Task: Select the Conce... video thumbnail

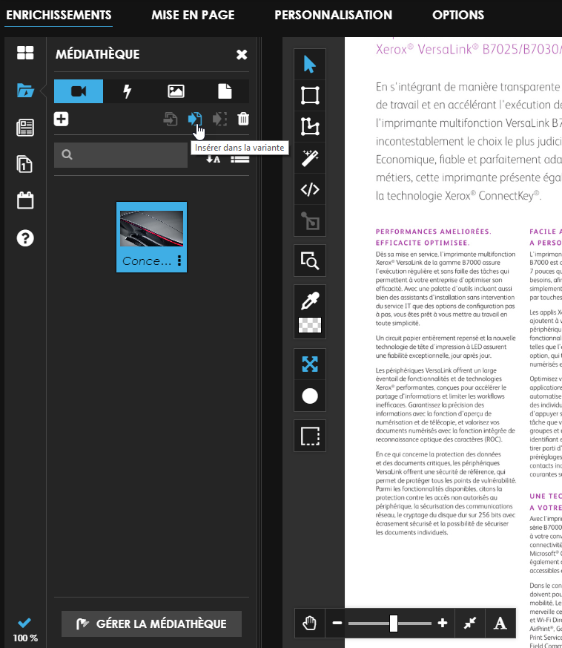Action: click(151, 237)
